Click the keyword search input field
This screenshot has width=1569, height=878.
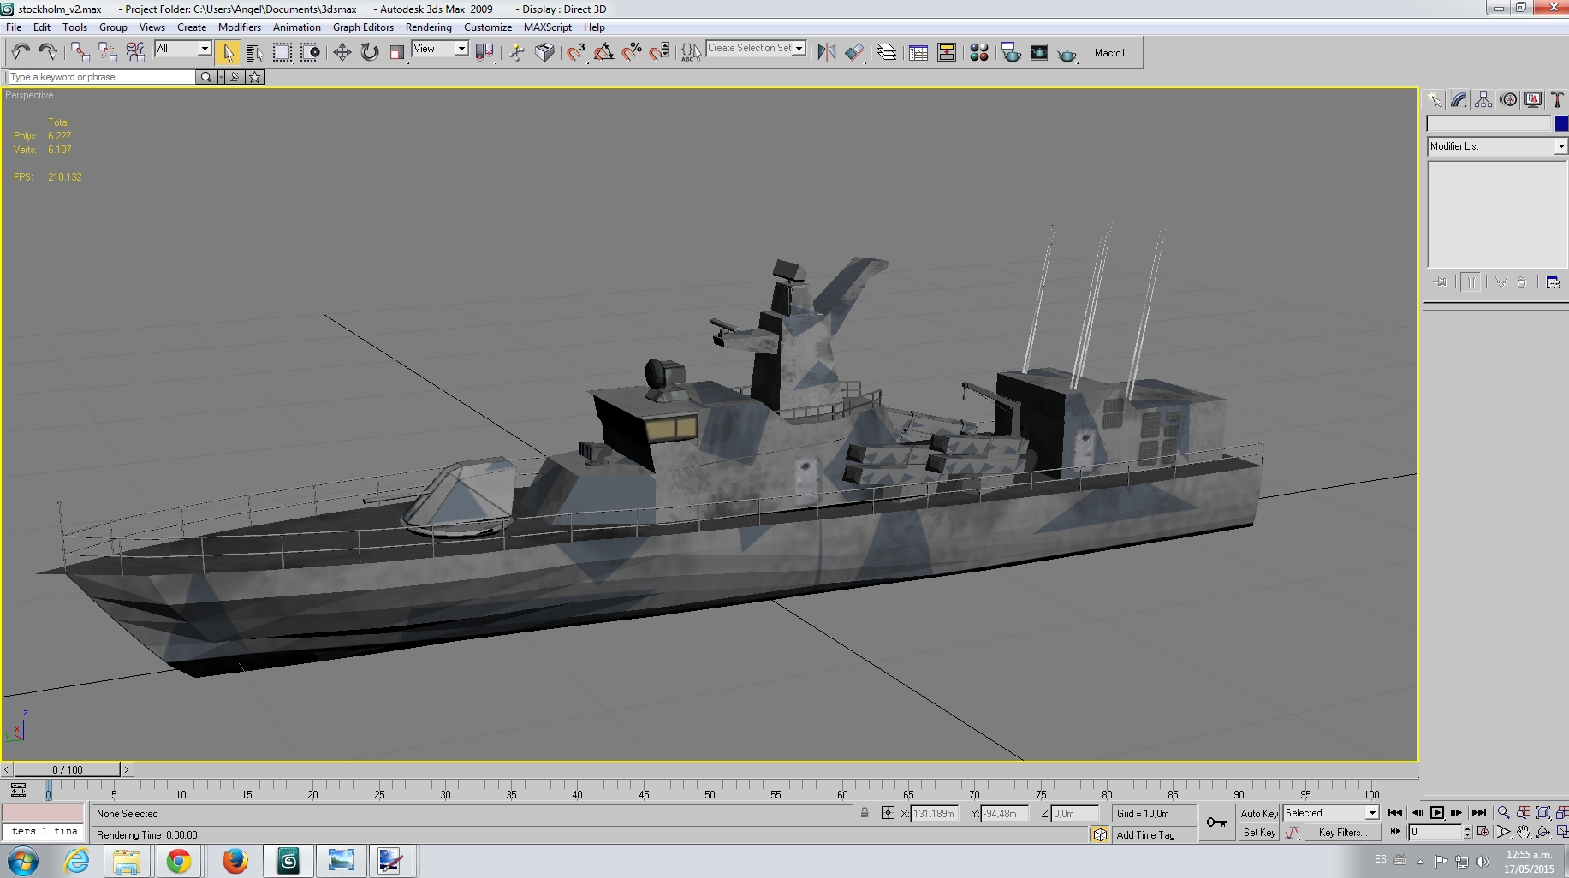pos(102,77)
